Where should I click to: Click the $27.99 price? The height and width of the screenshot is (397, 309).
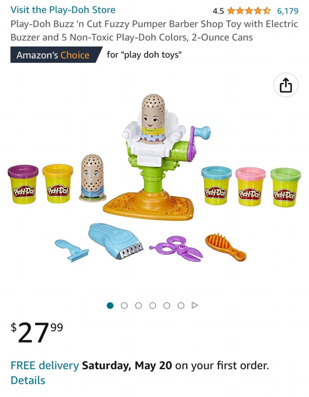pos(37,332)
